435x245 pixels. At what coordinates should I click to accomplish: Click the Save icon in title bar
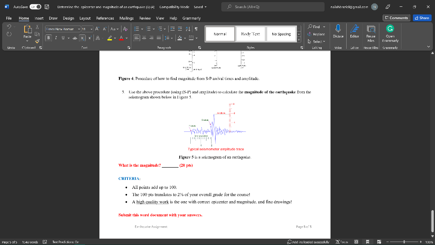pyautogui.click(x=47, y=7)
